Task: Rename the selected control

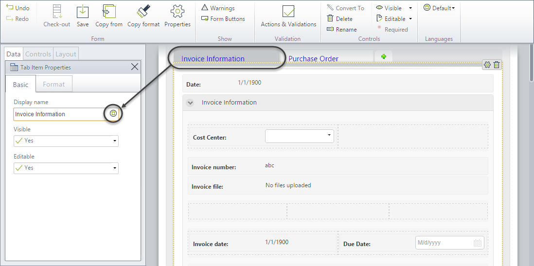Action: [341, 29]
